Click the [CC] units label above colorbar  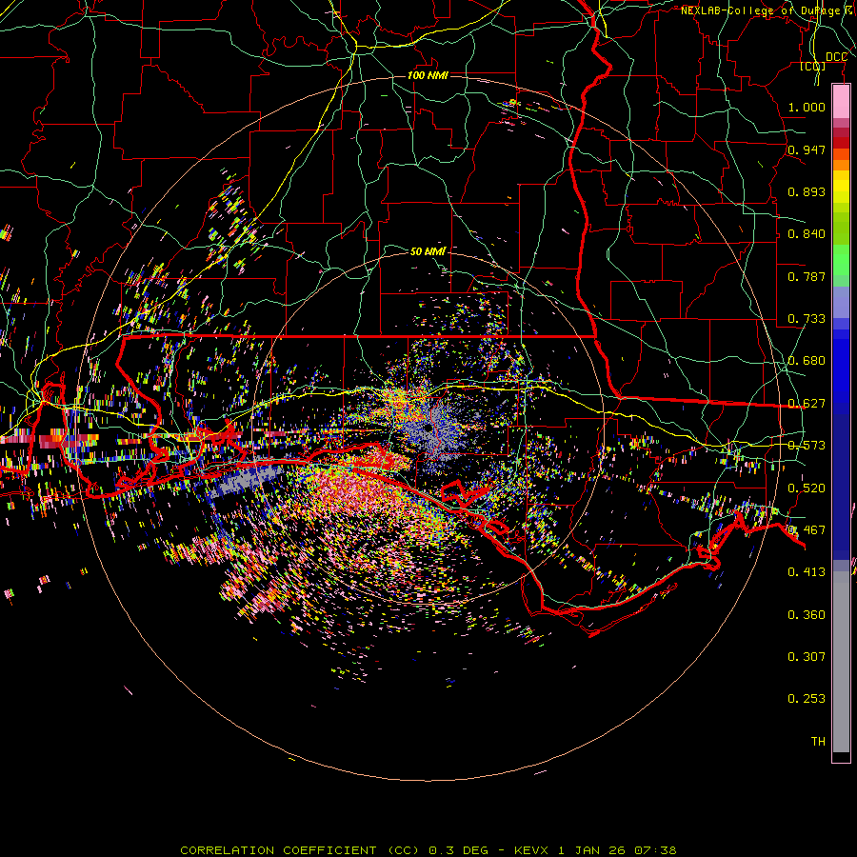[813, 66]
